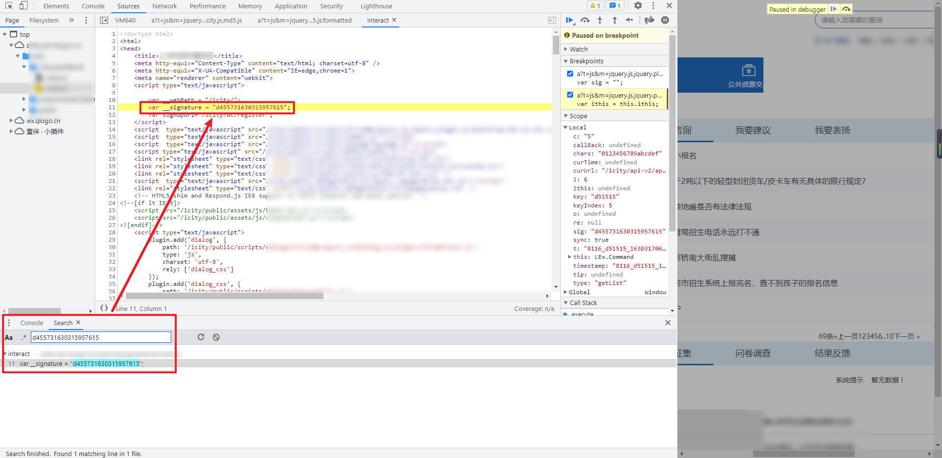This screenshot has height=458, width=942.
Task: Deactivate breakpoints icon
Action: tap(649, 20)
